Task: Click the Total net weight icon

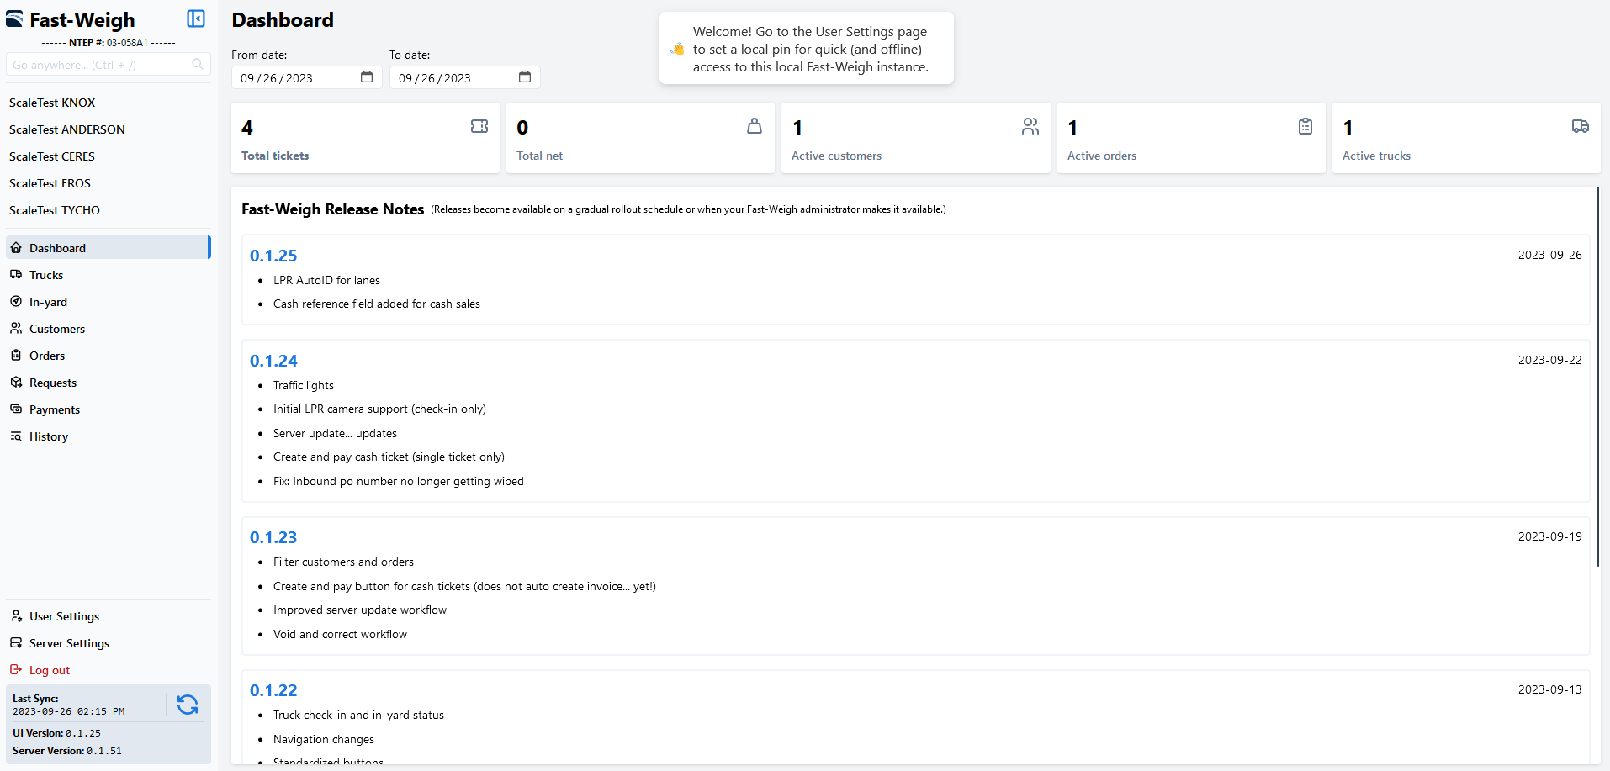Action: point(755,126)
